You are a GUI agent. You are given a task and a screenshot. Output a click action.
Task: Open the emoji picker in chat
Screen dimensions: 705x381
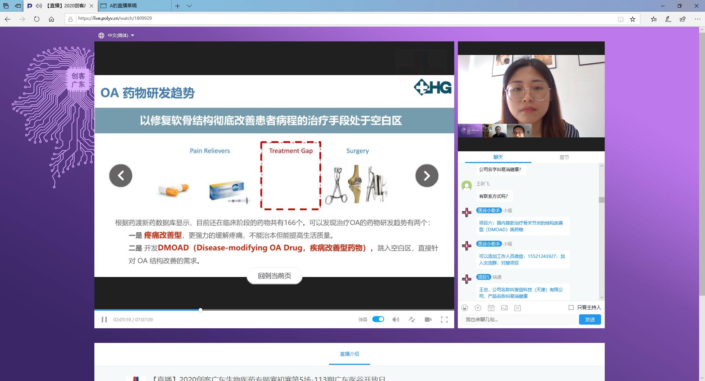465,308
